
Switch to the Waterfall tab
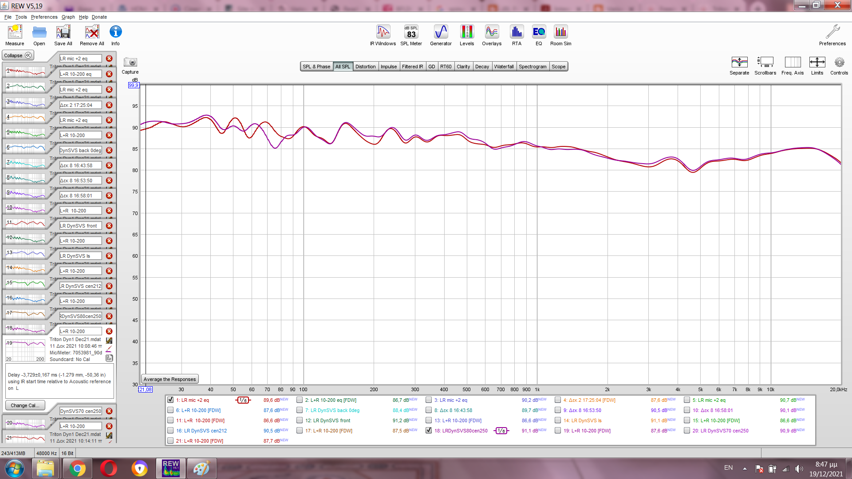point(504,67)
